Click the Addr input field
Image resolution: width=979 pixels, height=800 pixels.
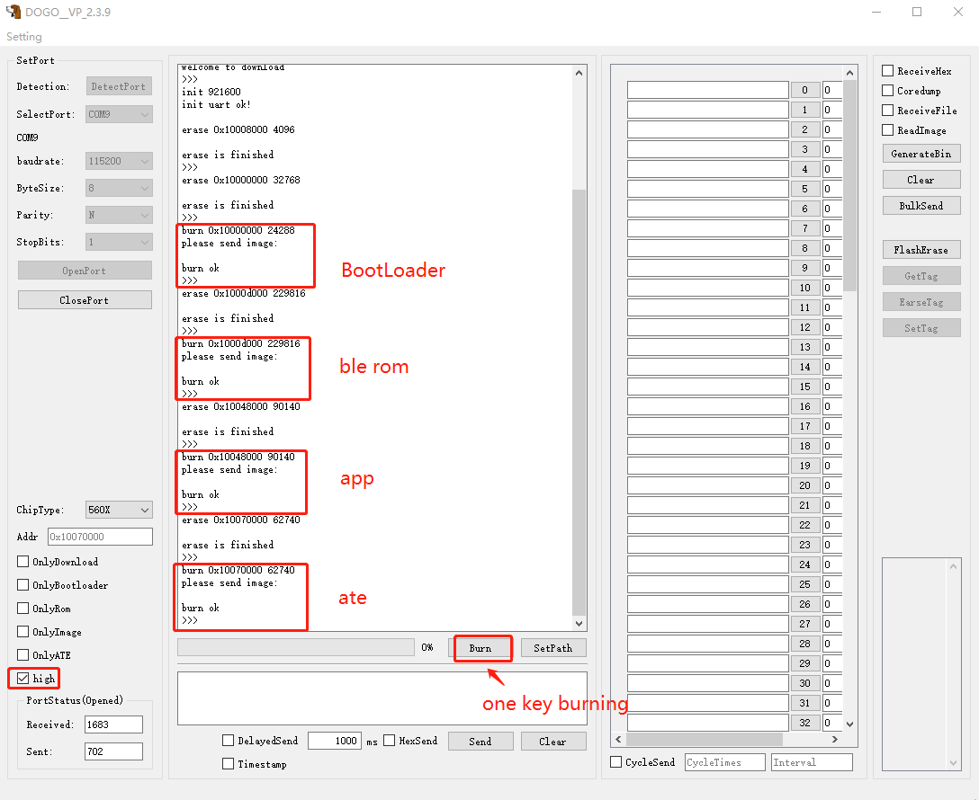(100, 537)
